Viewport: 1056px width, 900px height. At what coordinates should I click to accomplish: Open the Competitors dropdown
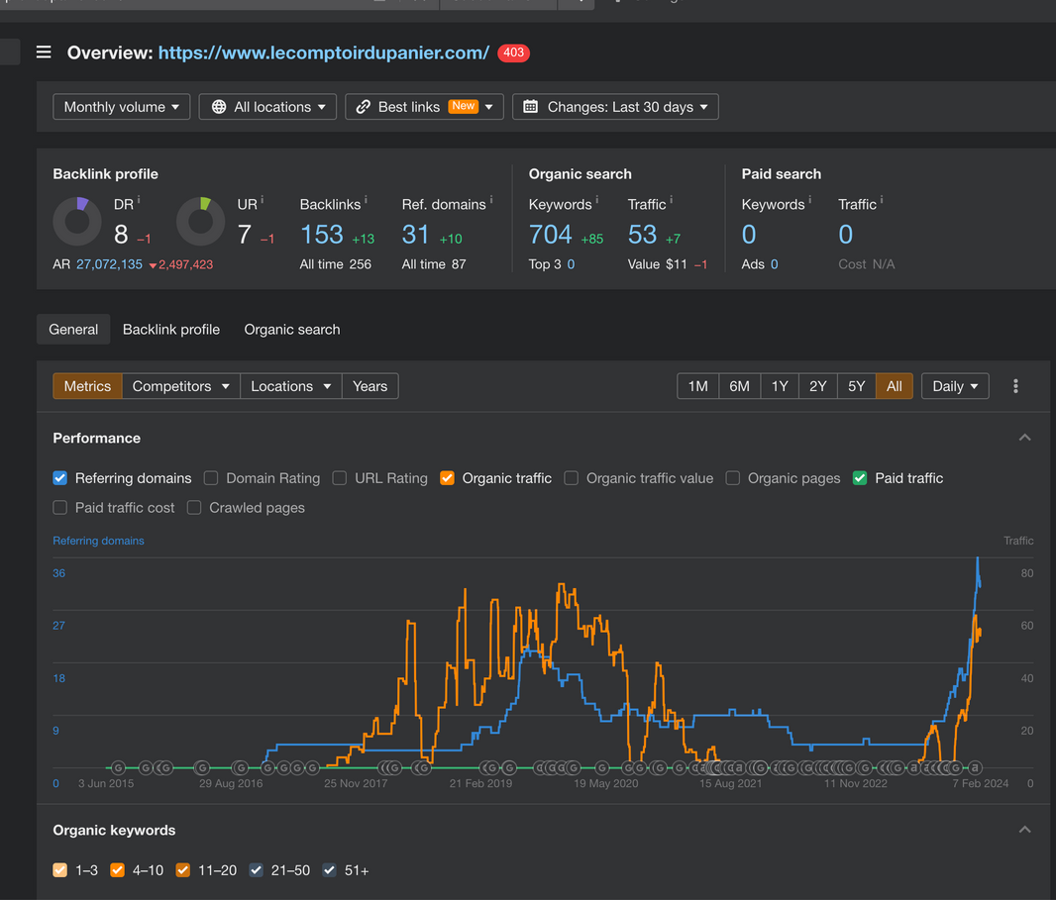coord(181,386)
